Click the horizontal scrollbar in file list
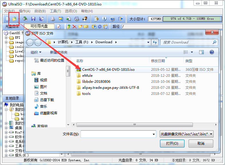This screenshot has height=165, width=225. point(135,125)
